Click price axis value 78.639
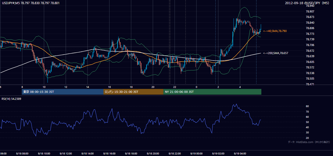The image size is (333, 156). point(310,56)
